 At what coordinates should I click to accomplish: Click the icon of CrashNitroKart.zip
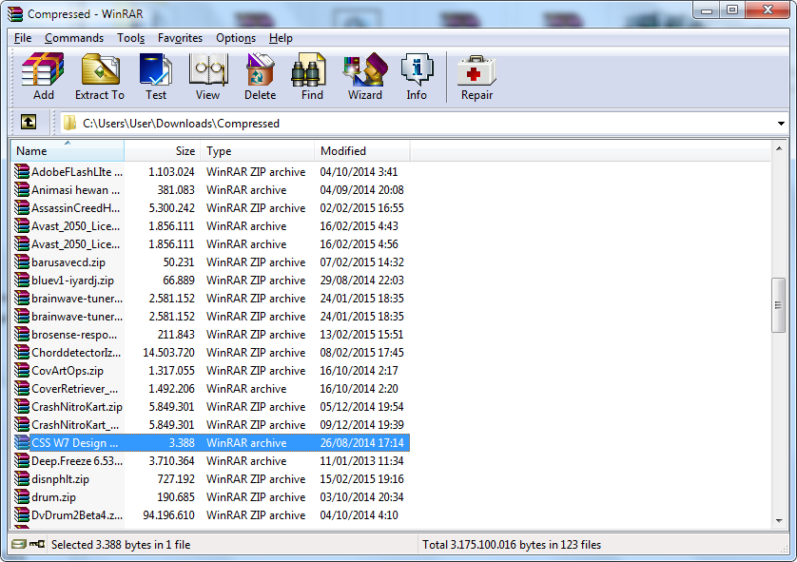[x=21, y=406]
